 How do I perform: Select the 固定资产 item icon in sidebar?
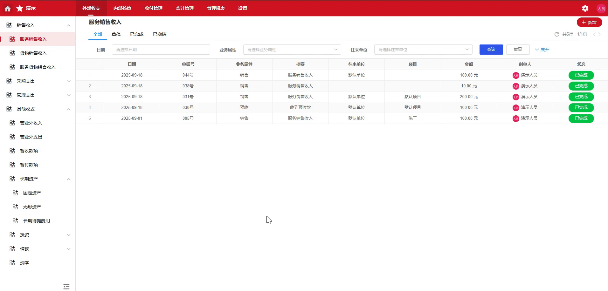pos(15,193)
